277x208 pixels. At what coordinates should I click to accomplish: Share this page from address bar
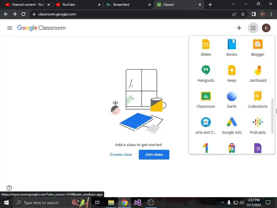234,14
